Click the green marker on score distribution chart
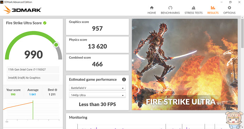Image resolution: width=244 pixels, height=129 pixels. (33, 110)
